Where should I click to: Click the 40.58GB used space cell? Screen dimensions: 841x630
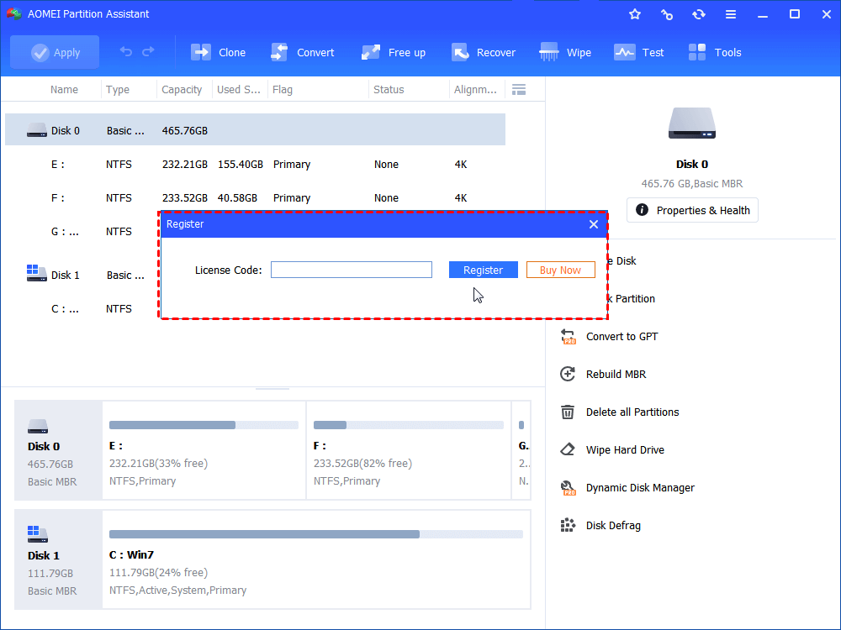(237, 198)
